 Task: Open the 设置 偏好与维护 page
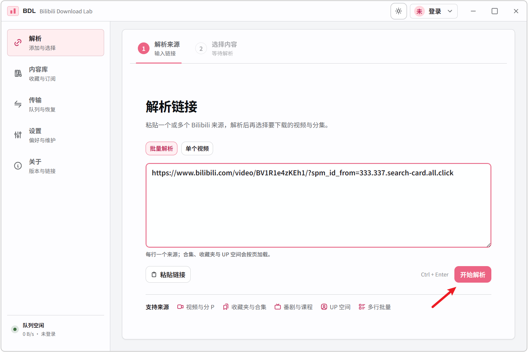55,135
